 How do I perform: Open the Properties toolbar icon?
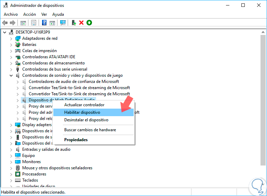point(34,23)
